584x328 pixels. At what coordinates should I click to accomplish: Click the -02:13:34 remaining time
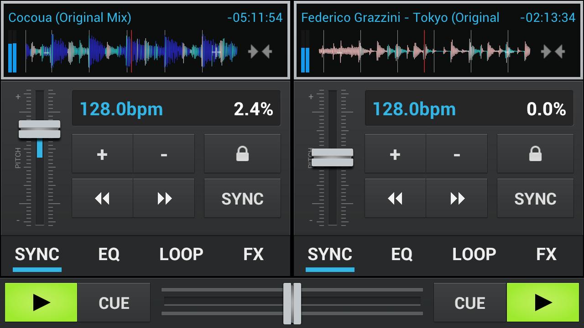tap(548, 18)
